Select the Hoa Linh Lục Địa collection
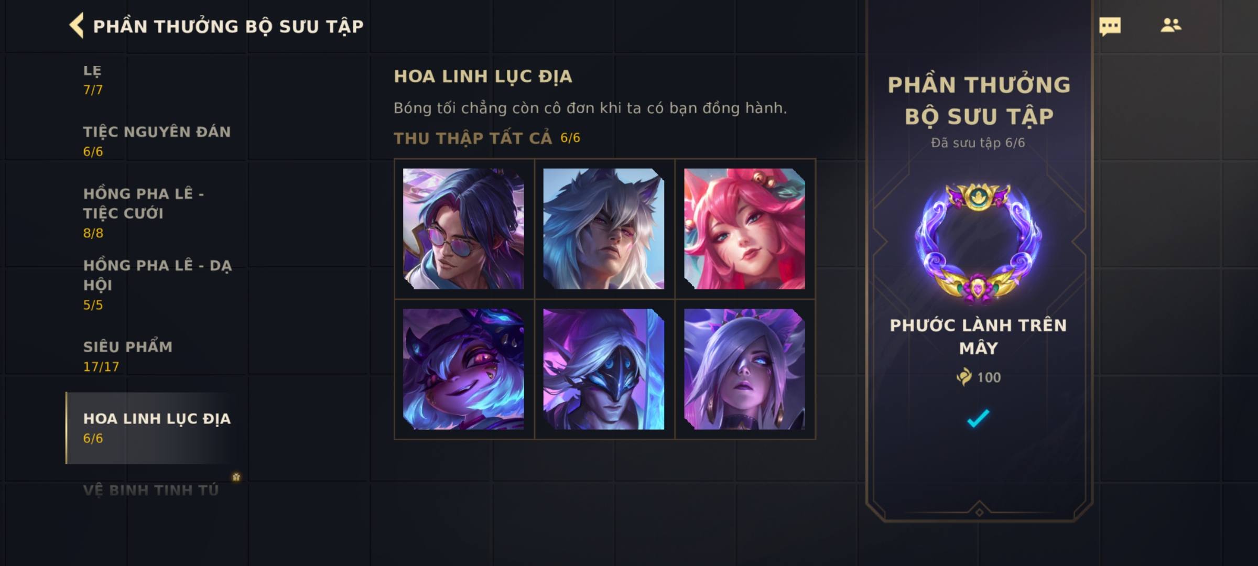Viewport: 1258px width, 566px height. (x=157, y=428)
